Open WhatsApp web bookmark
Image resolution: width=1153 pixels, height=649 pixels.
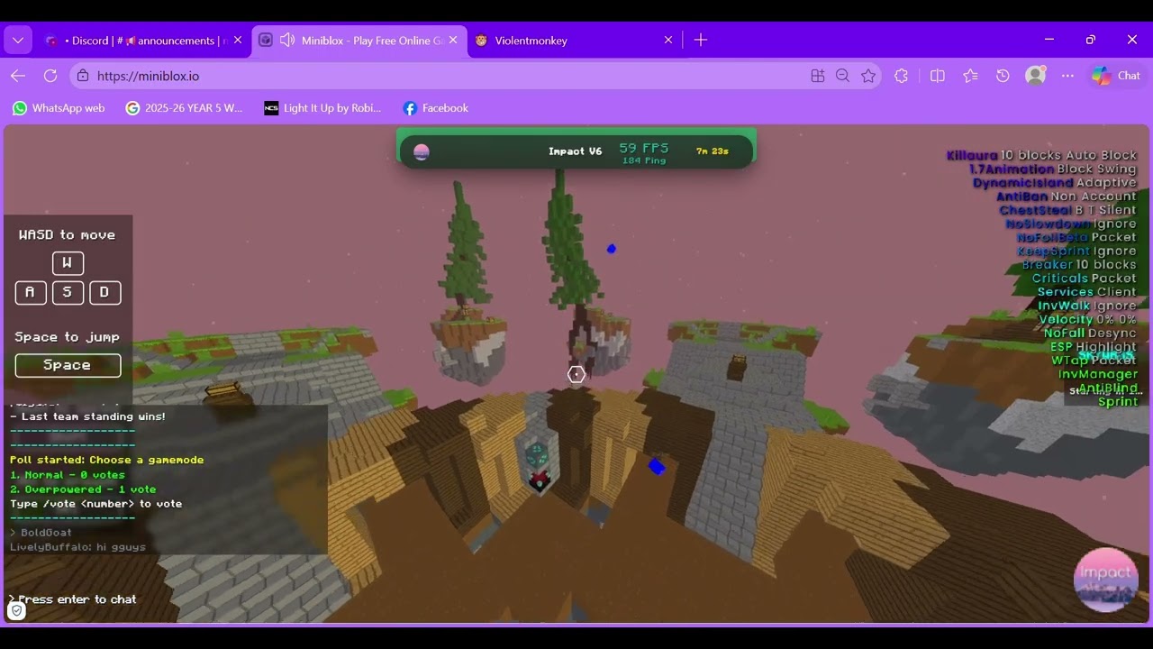[59, 108]
